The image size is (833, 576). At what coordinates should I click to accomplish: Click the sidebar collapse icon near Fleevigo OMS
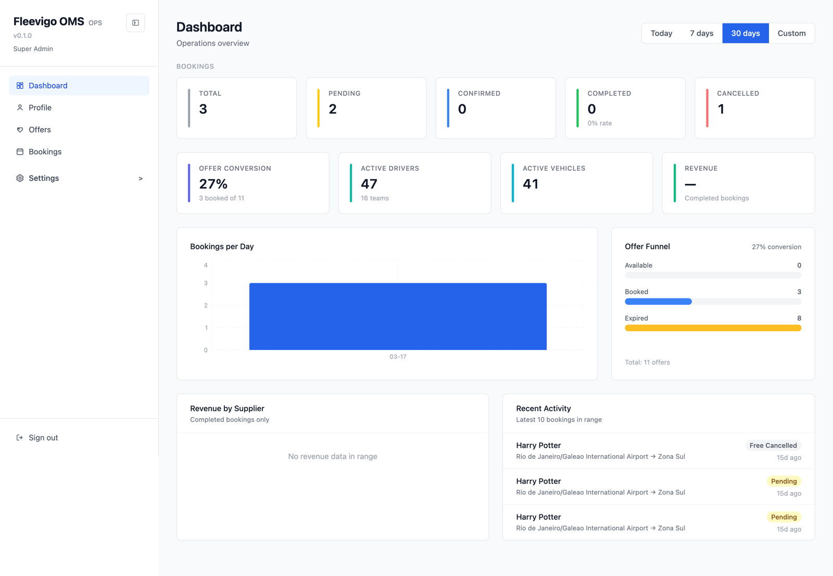pos(135,23)
